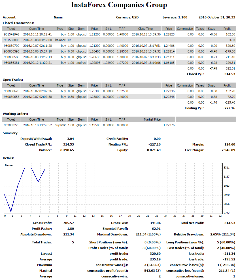Click the 'Relative Drawdown:' label
This screenshot has height=280, width=238.
(189, 234)
